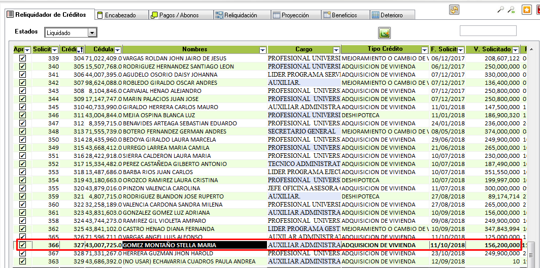Open the Apr column filter dropdown
The width and height of the screenshot is (540, 268).
27,50
